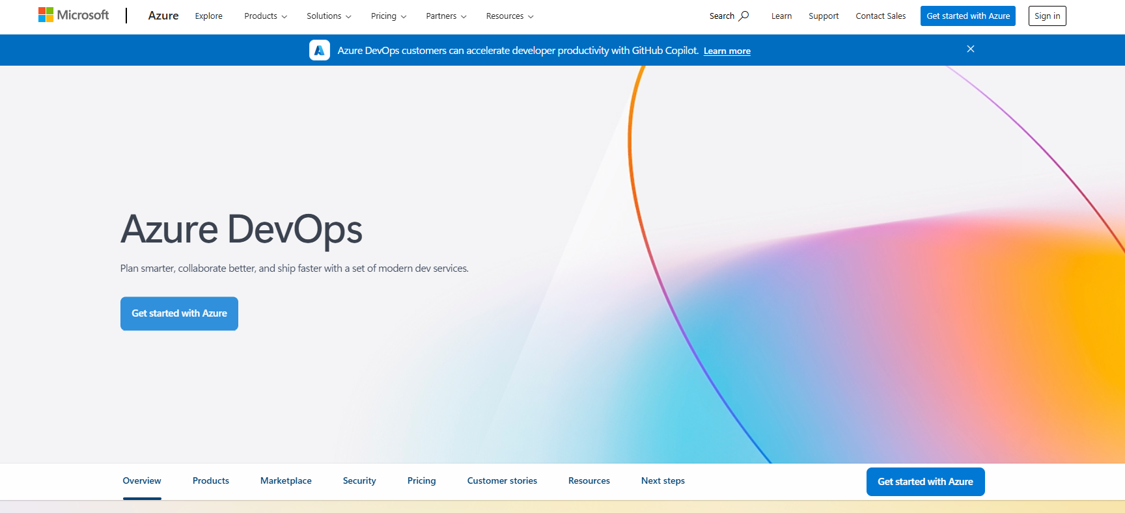This screenshot has width=1125, height=513.
Task: Expand the Partners dropdown menu
Action: click(446, 16)
